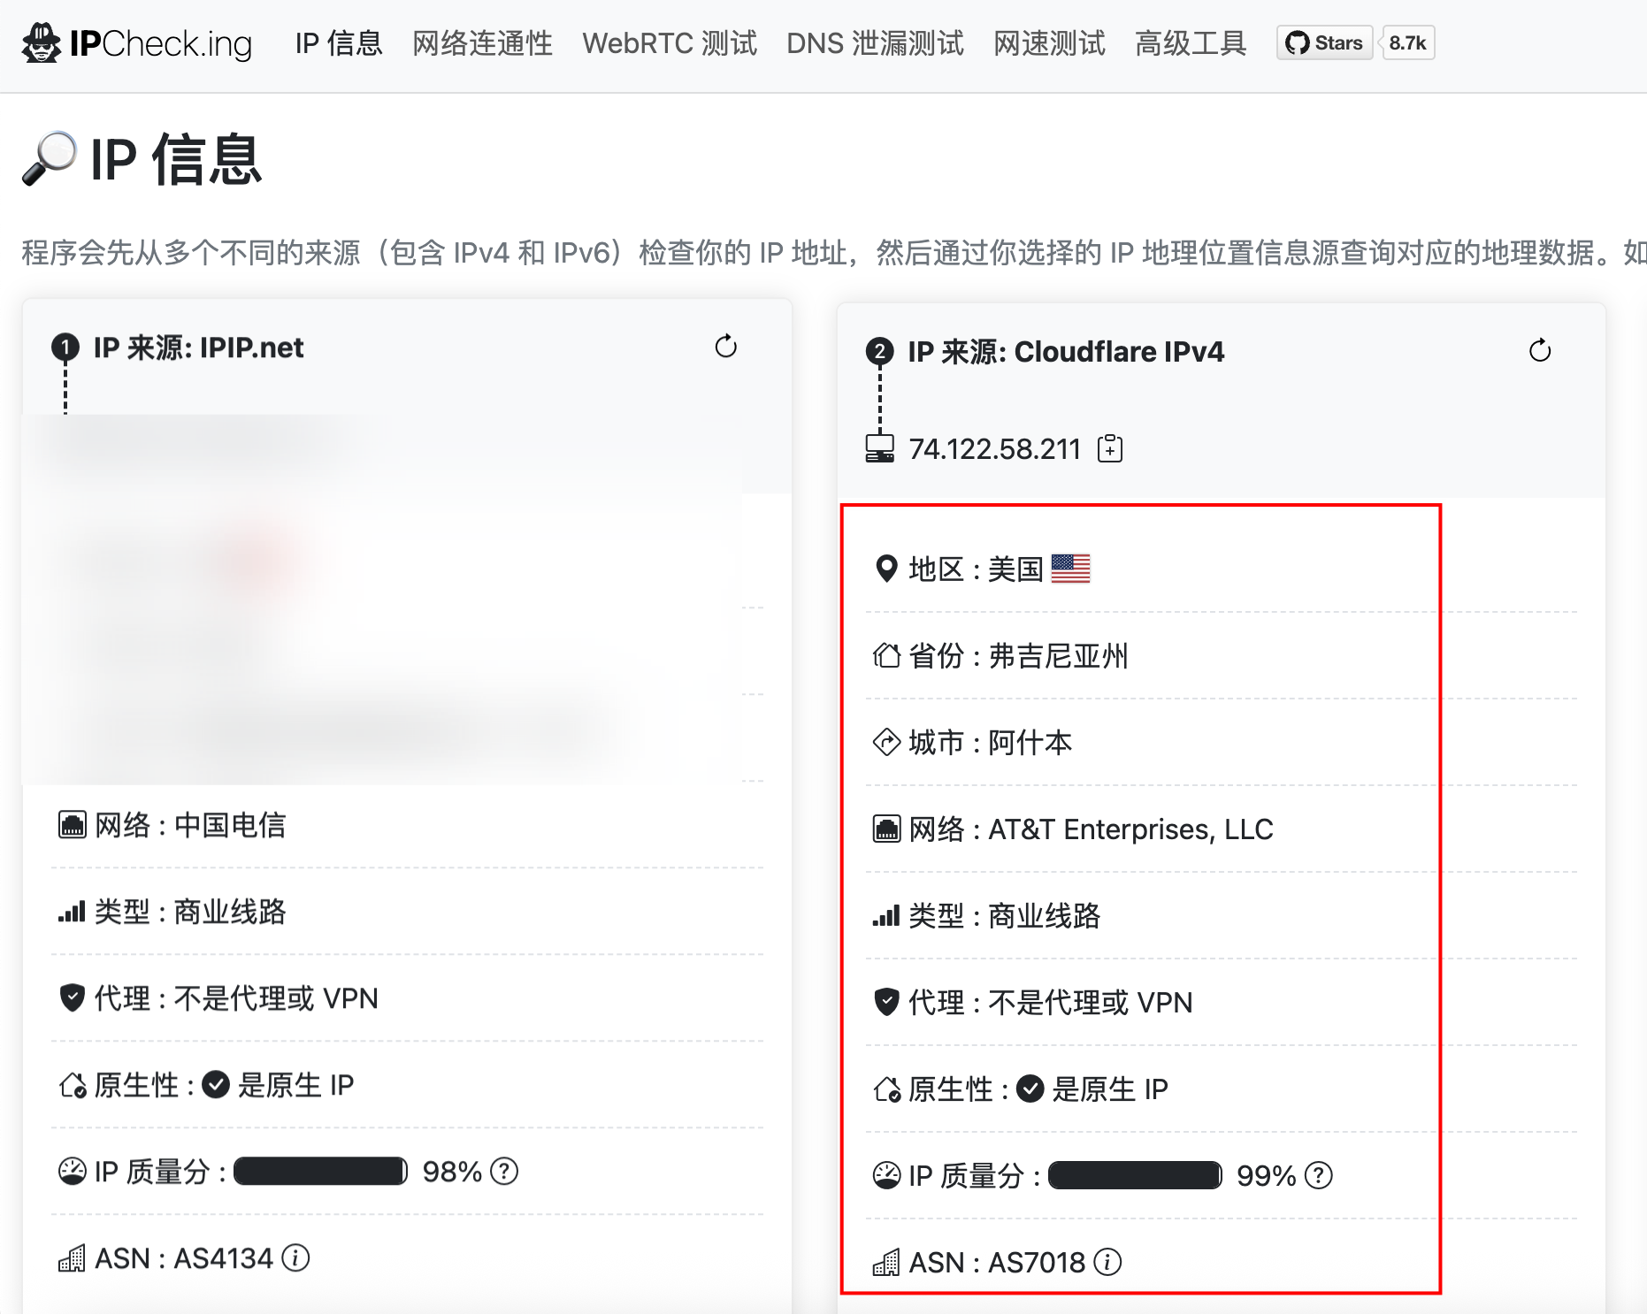The image size is (1647, 1314).
Task: Click the GitHub icon in the Stars badge
Action: coord(1297,42)
